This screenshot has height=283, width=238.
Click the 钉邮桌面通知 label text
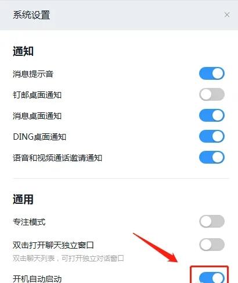[37, 95]
